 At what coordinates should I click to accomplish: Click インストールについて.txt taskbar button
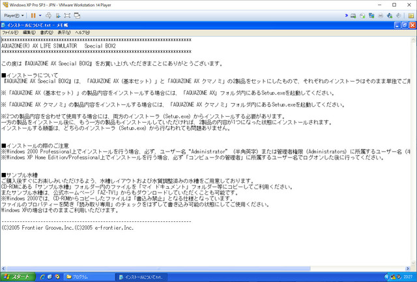point(141,277)
